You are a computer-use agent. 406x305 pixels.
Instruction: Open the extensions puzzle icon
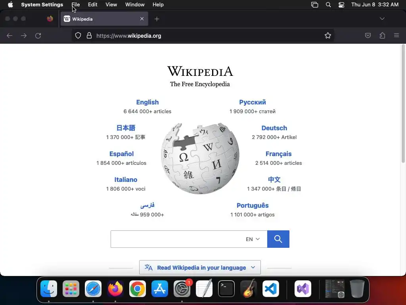[x=382, y=35]
